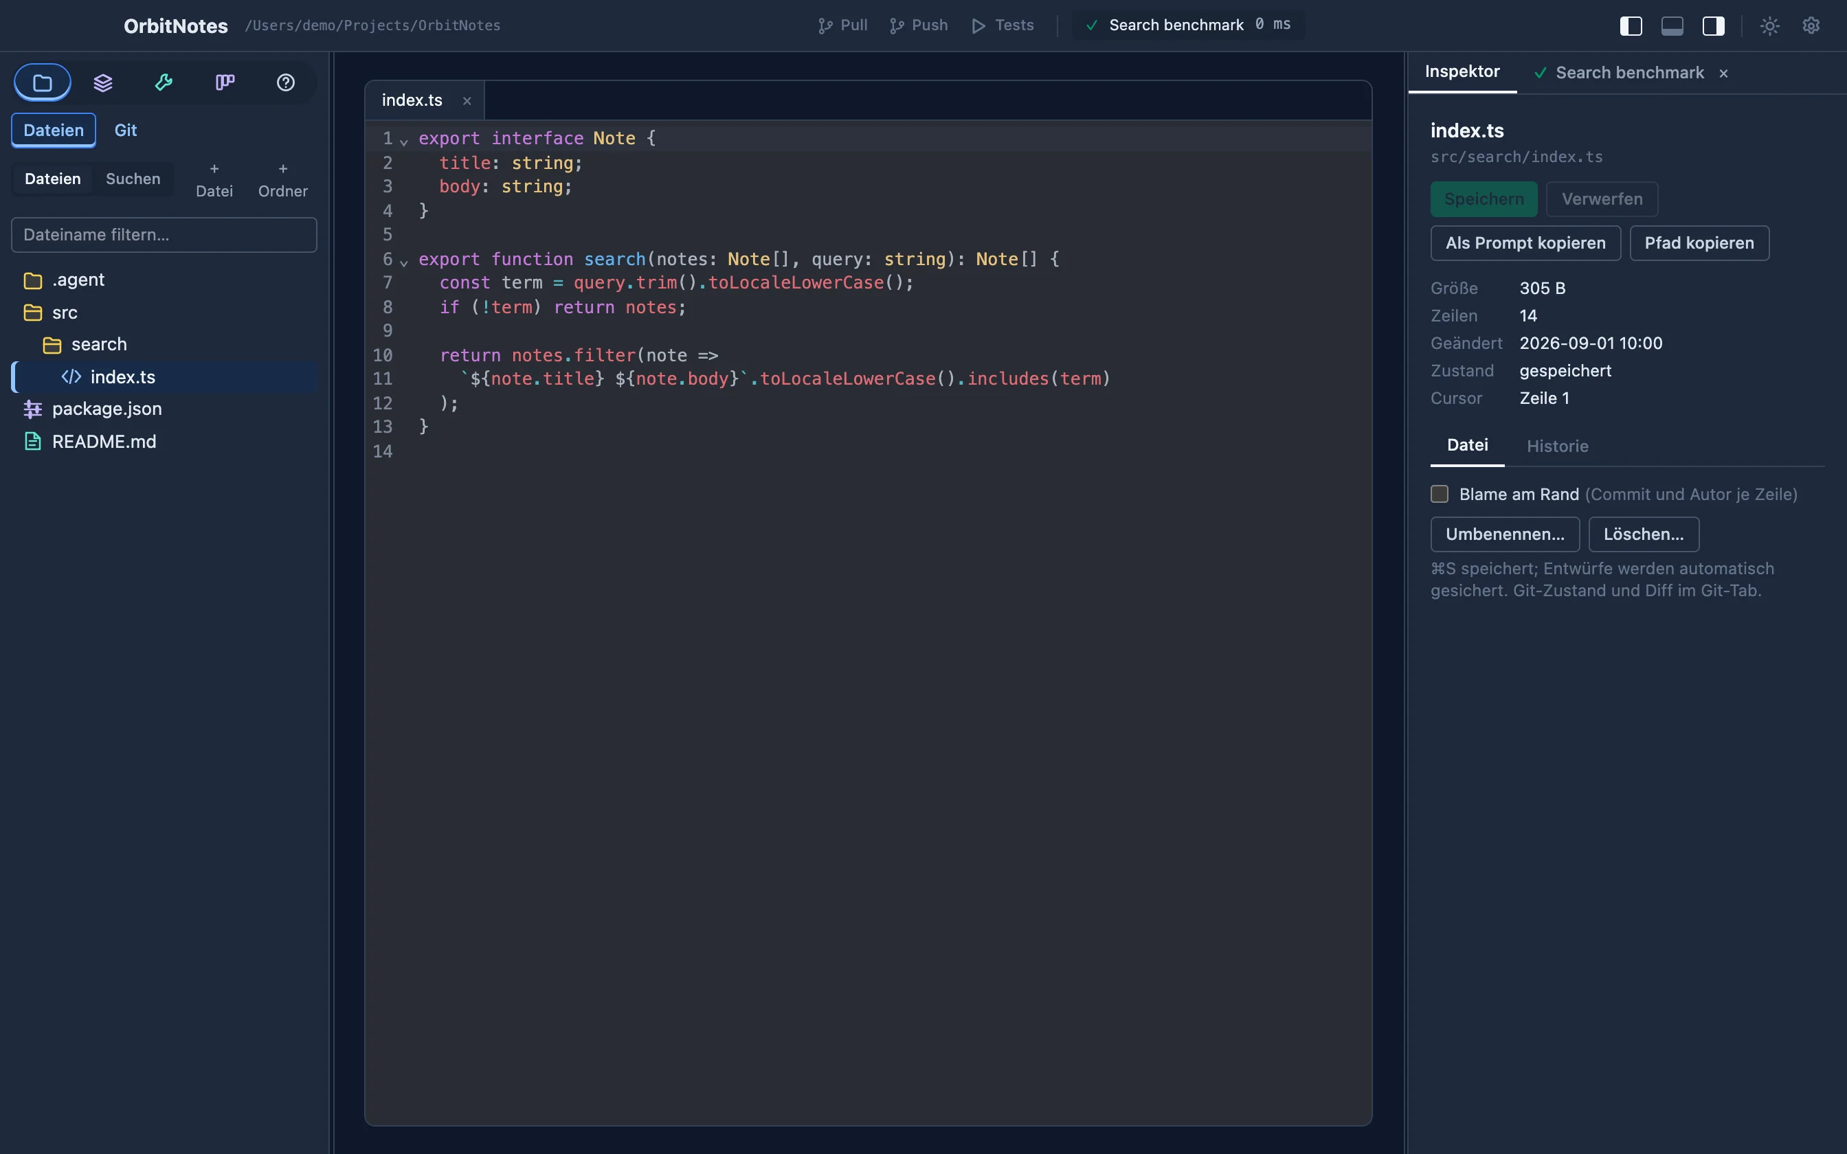Toggle the bottom panel layout icon
Viewport: 1847px width, 1154px height.
pyautogui.click(x=1672, y=26)
